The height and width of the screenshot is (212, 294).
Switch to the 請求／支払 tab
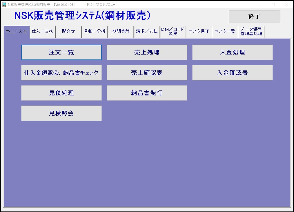click(x=147, y=32)
